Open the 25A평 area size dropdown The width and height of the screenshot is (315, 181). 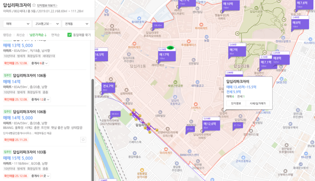pyautogui.click(x=46, y=24)
